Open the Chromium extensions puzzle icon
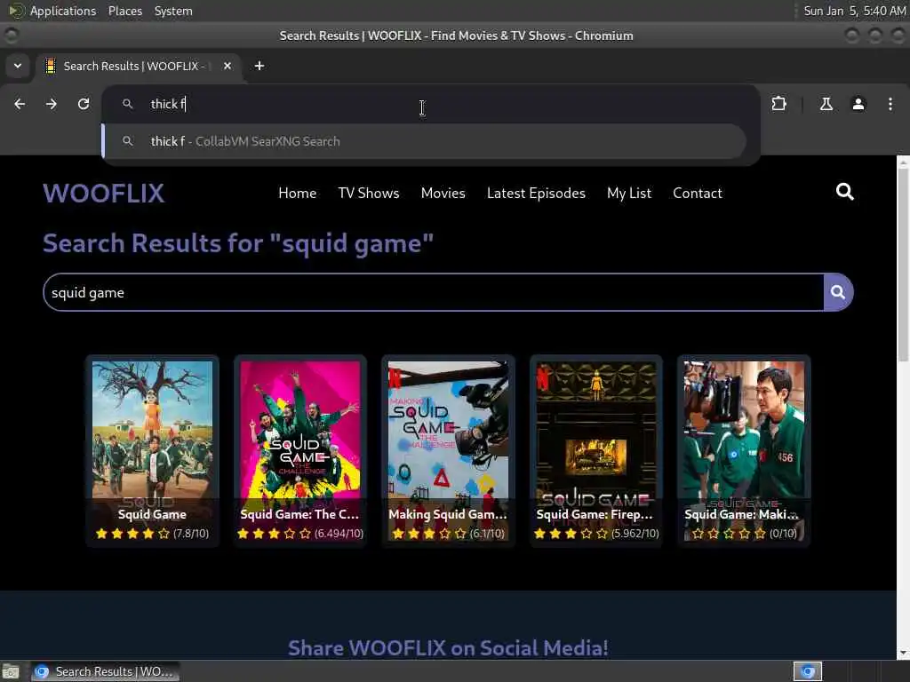The image size is (910, 682). click(778, 104)
